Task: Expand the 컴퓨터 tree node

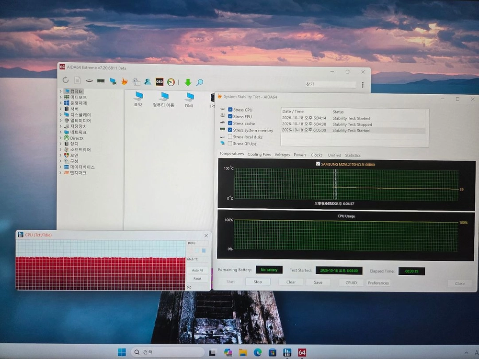Action: coord(60,91)
